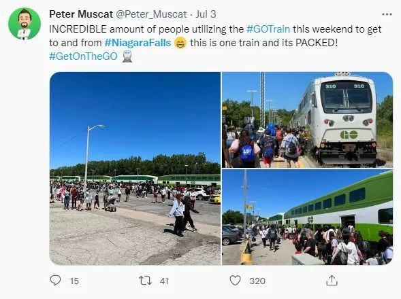Open Peter Muscat display name

click(x=81, y=14)
